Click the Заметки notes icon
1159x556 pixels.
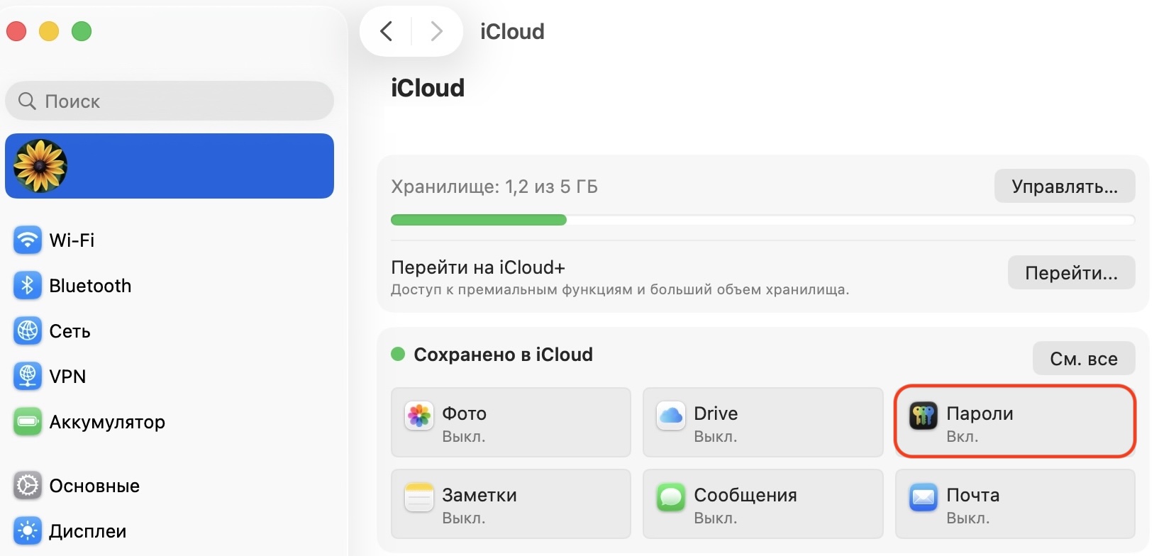pyautogui.click(x=419, y=497)
